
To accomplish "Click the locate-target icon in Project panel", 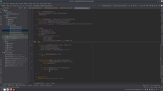I will pos(20,8).
